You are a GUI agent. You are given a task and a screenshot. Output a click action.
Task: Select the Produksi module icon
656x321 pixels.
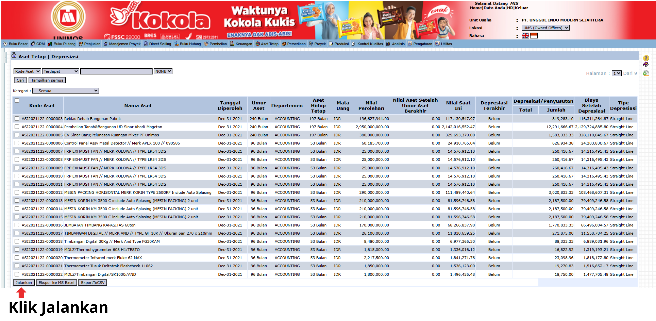[330, 44]
